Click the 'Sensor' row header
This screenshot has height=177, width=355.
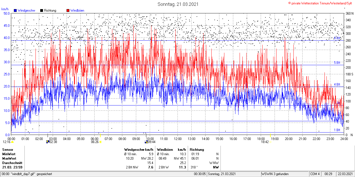(x=7, y=149)
